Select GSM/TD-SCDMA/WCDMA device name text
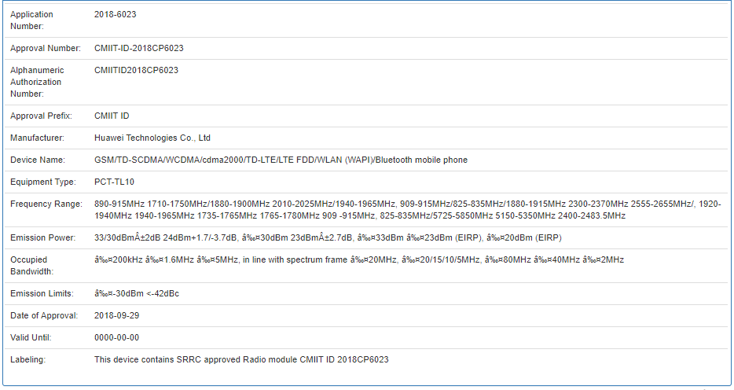The height and width of the screenshot is (390, 734). 281,160
